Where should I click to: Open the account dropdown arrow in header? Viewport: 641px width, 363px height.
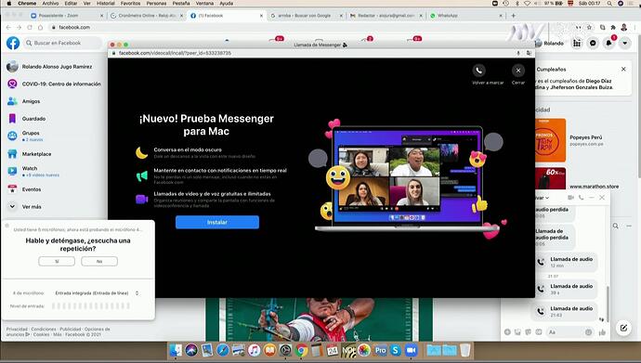point(624,43)
